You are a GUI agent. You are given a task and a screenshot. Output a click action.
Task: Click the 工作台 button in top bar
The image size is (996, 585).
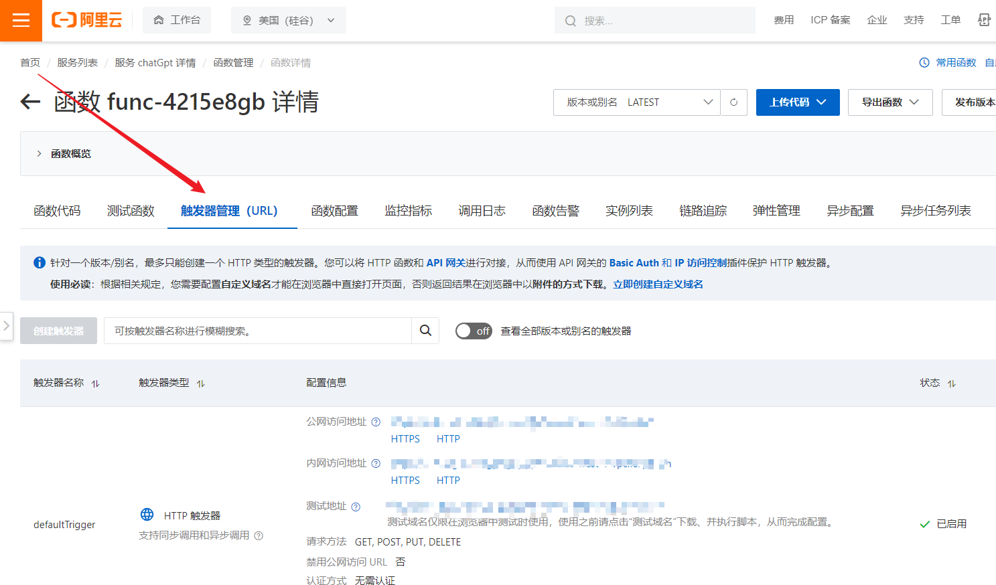[177, 20]
